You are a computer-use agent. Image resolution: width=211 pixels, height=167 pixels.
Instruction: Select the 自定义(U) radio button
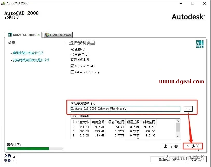click(72, 55)
